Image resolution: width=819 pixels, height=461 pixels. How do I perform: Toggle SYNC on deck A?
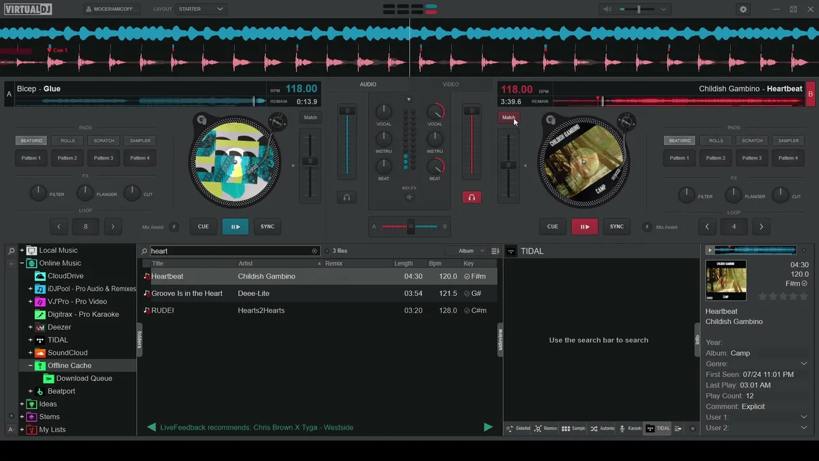(267, 227)
